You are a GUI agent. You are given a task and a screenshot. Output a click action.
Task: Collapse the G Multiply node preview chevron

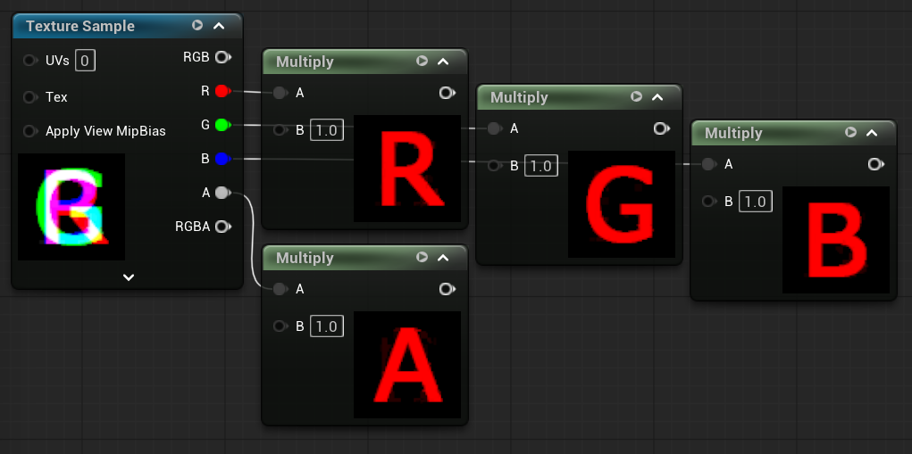[x=657, y=97]
